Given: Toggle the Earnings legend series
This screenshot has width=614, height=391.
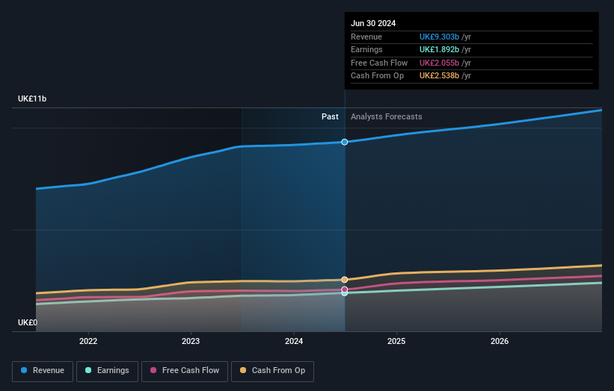Looking at the screenshot, I should (x=107, y=371).
